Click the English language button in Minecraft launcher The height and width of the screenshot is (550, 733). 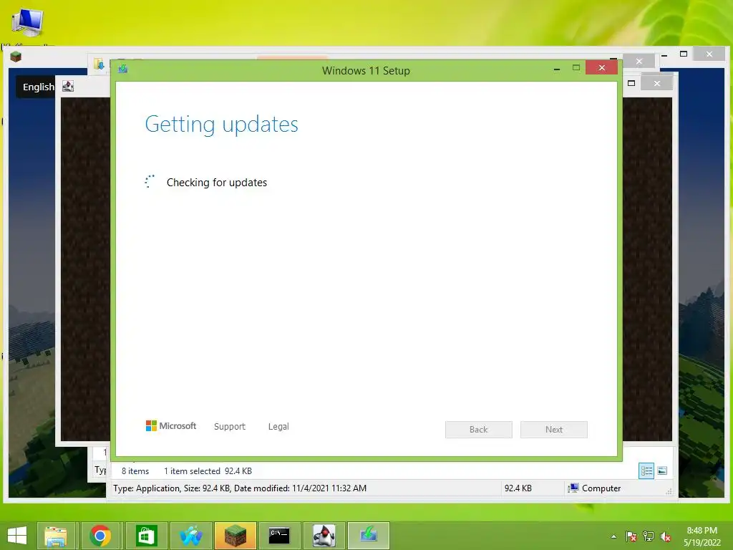tap(37, 87)
